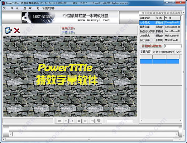
Task: Start video playback with play button
Action: 72,121
